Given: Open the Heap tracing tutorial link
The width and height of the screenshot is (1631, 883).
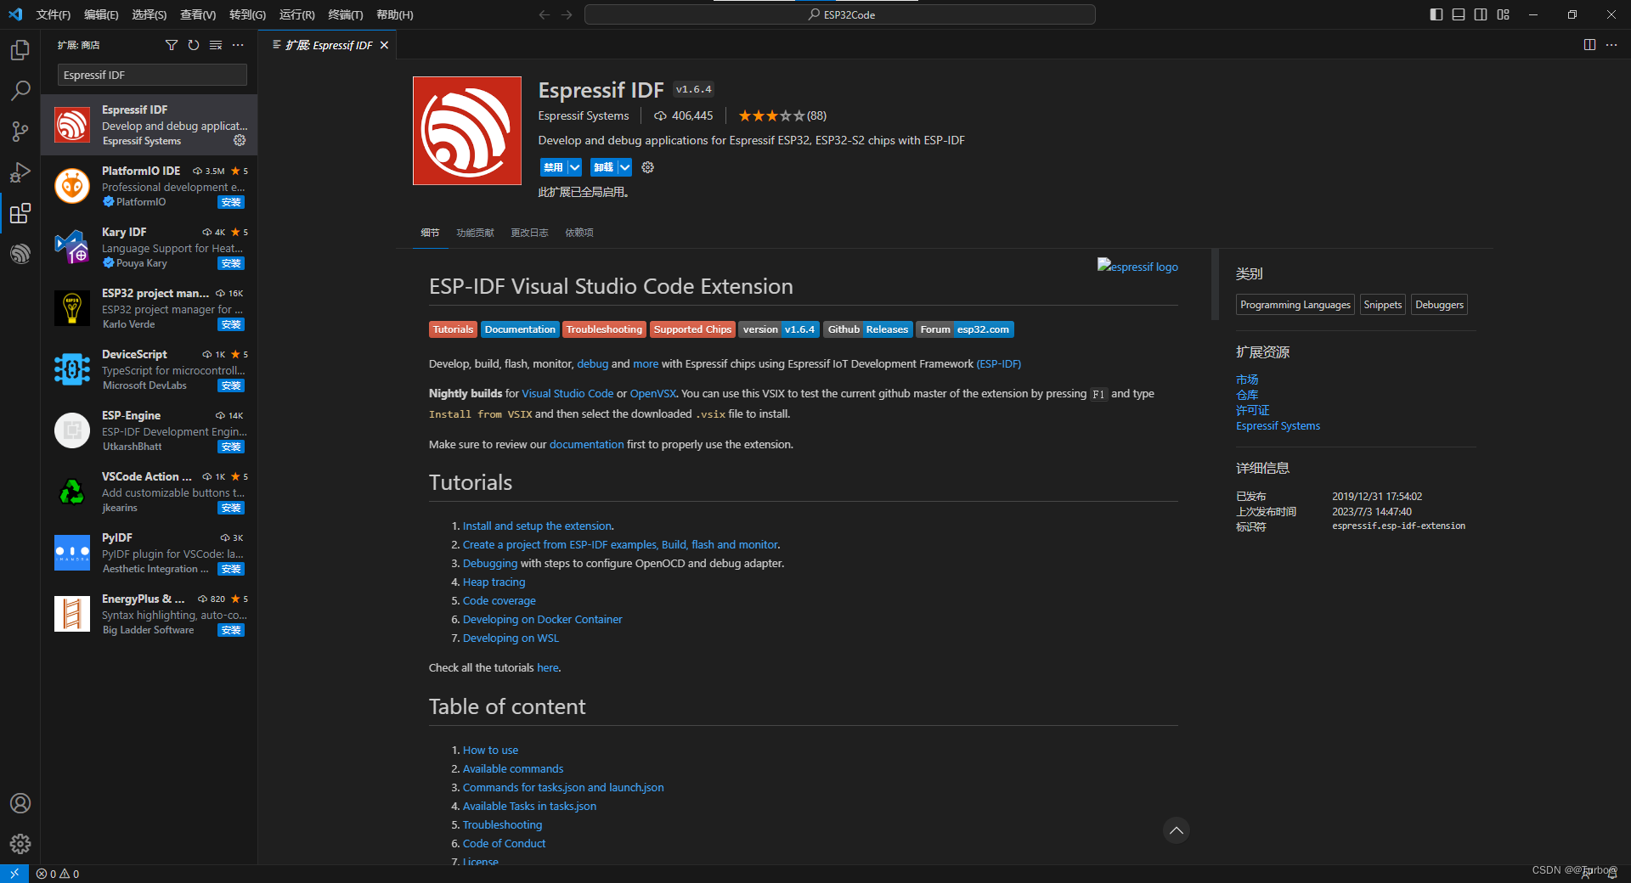Looking at the screenshot, I should (x=494, y=582).
